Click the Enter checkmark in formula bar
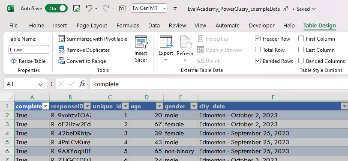The height and width of the screenshot is (161, 348). click(72, 84)
